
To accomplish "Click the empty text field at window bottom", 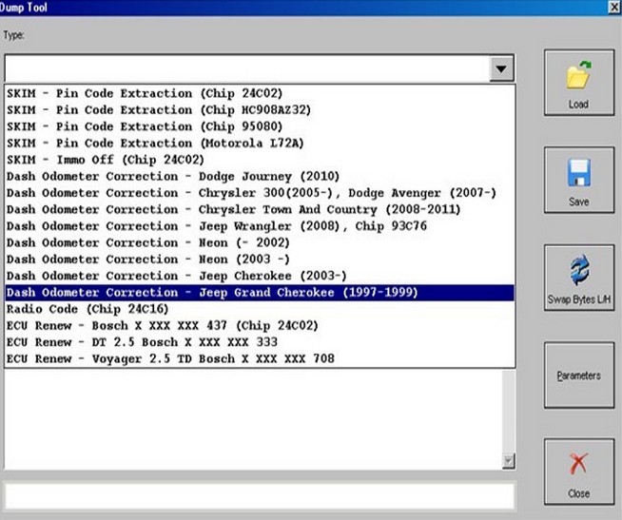I will (x=260, y=496).
